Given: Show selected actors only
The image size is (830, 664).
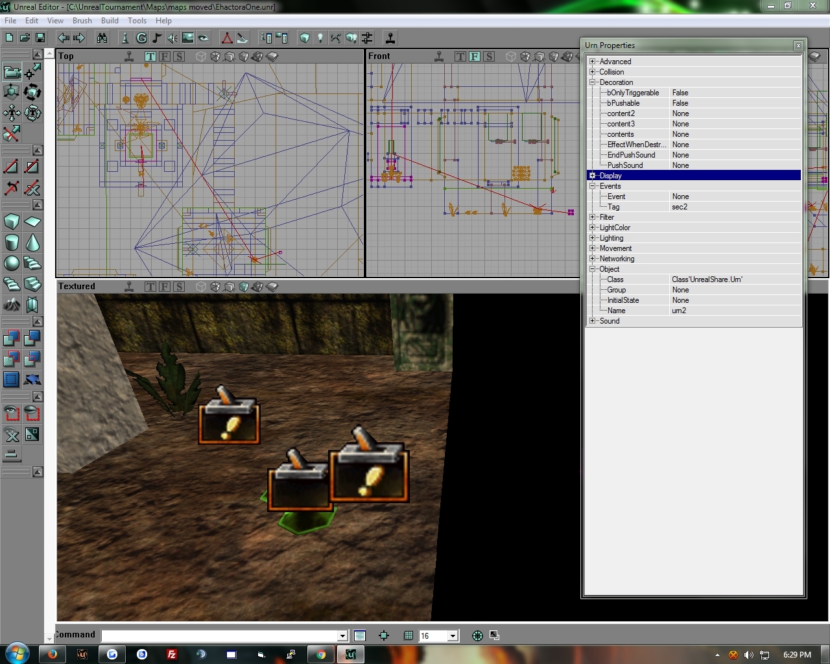Looking at the screenshot, I should click(12, 413).
